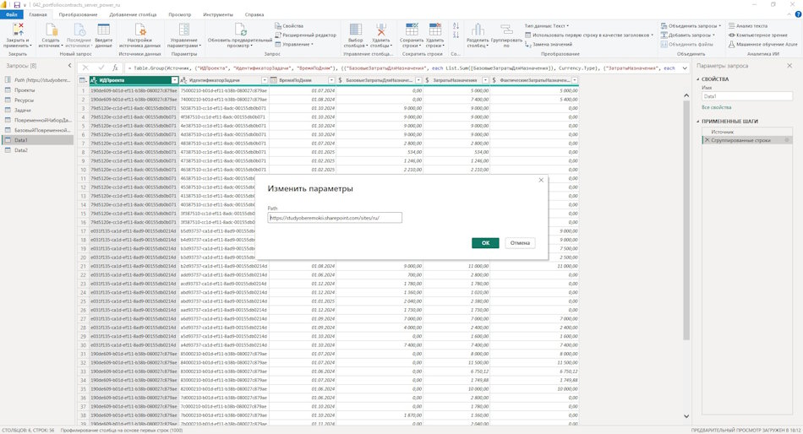803x434 pixels.
Task: Click Компьютерное зрение
Action: tap(758, 35)
